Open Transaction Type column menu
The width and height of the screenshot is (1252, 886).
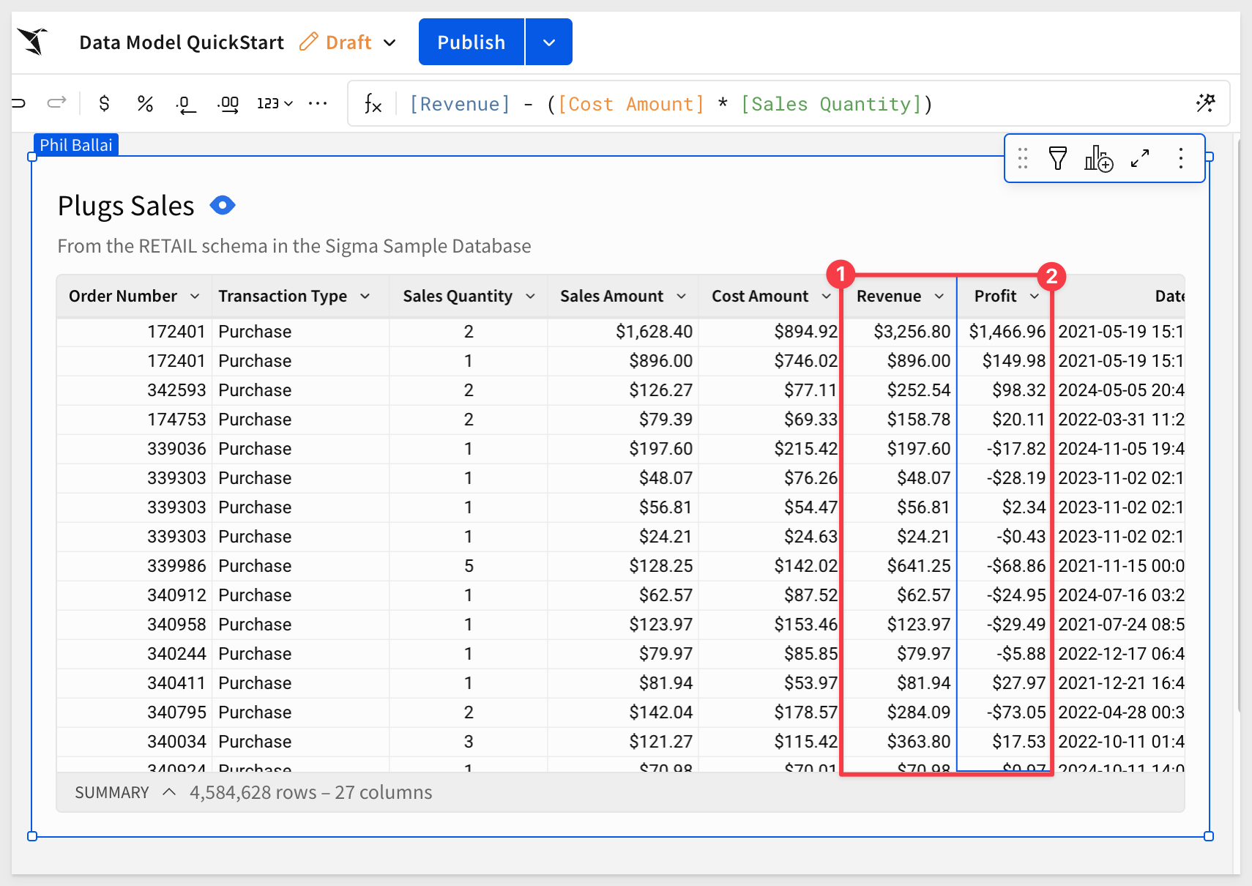click(365, 296)
